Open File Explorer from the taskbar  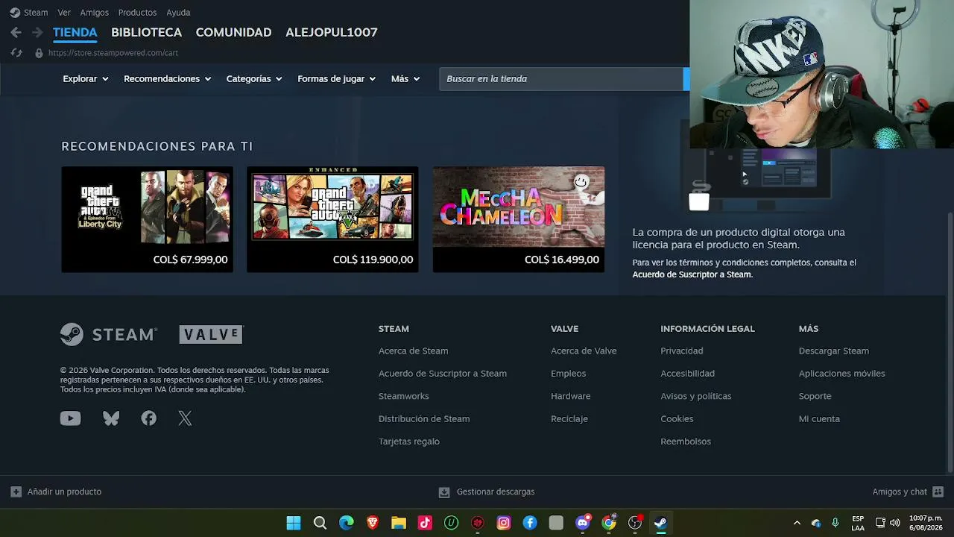[399, 523]
